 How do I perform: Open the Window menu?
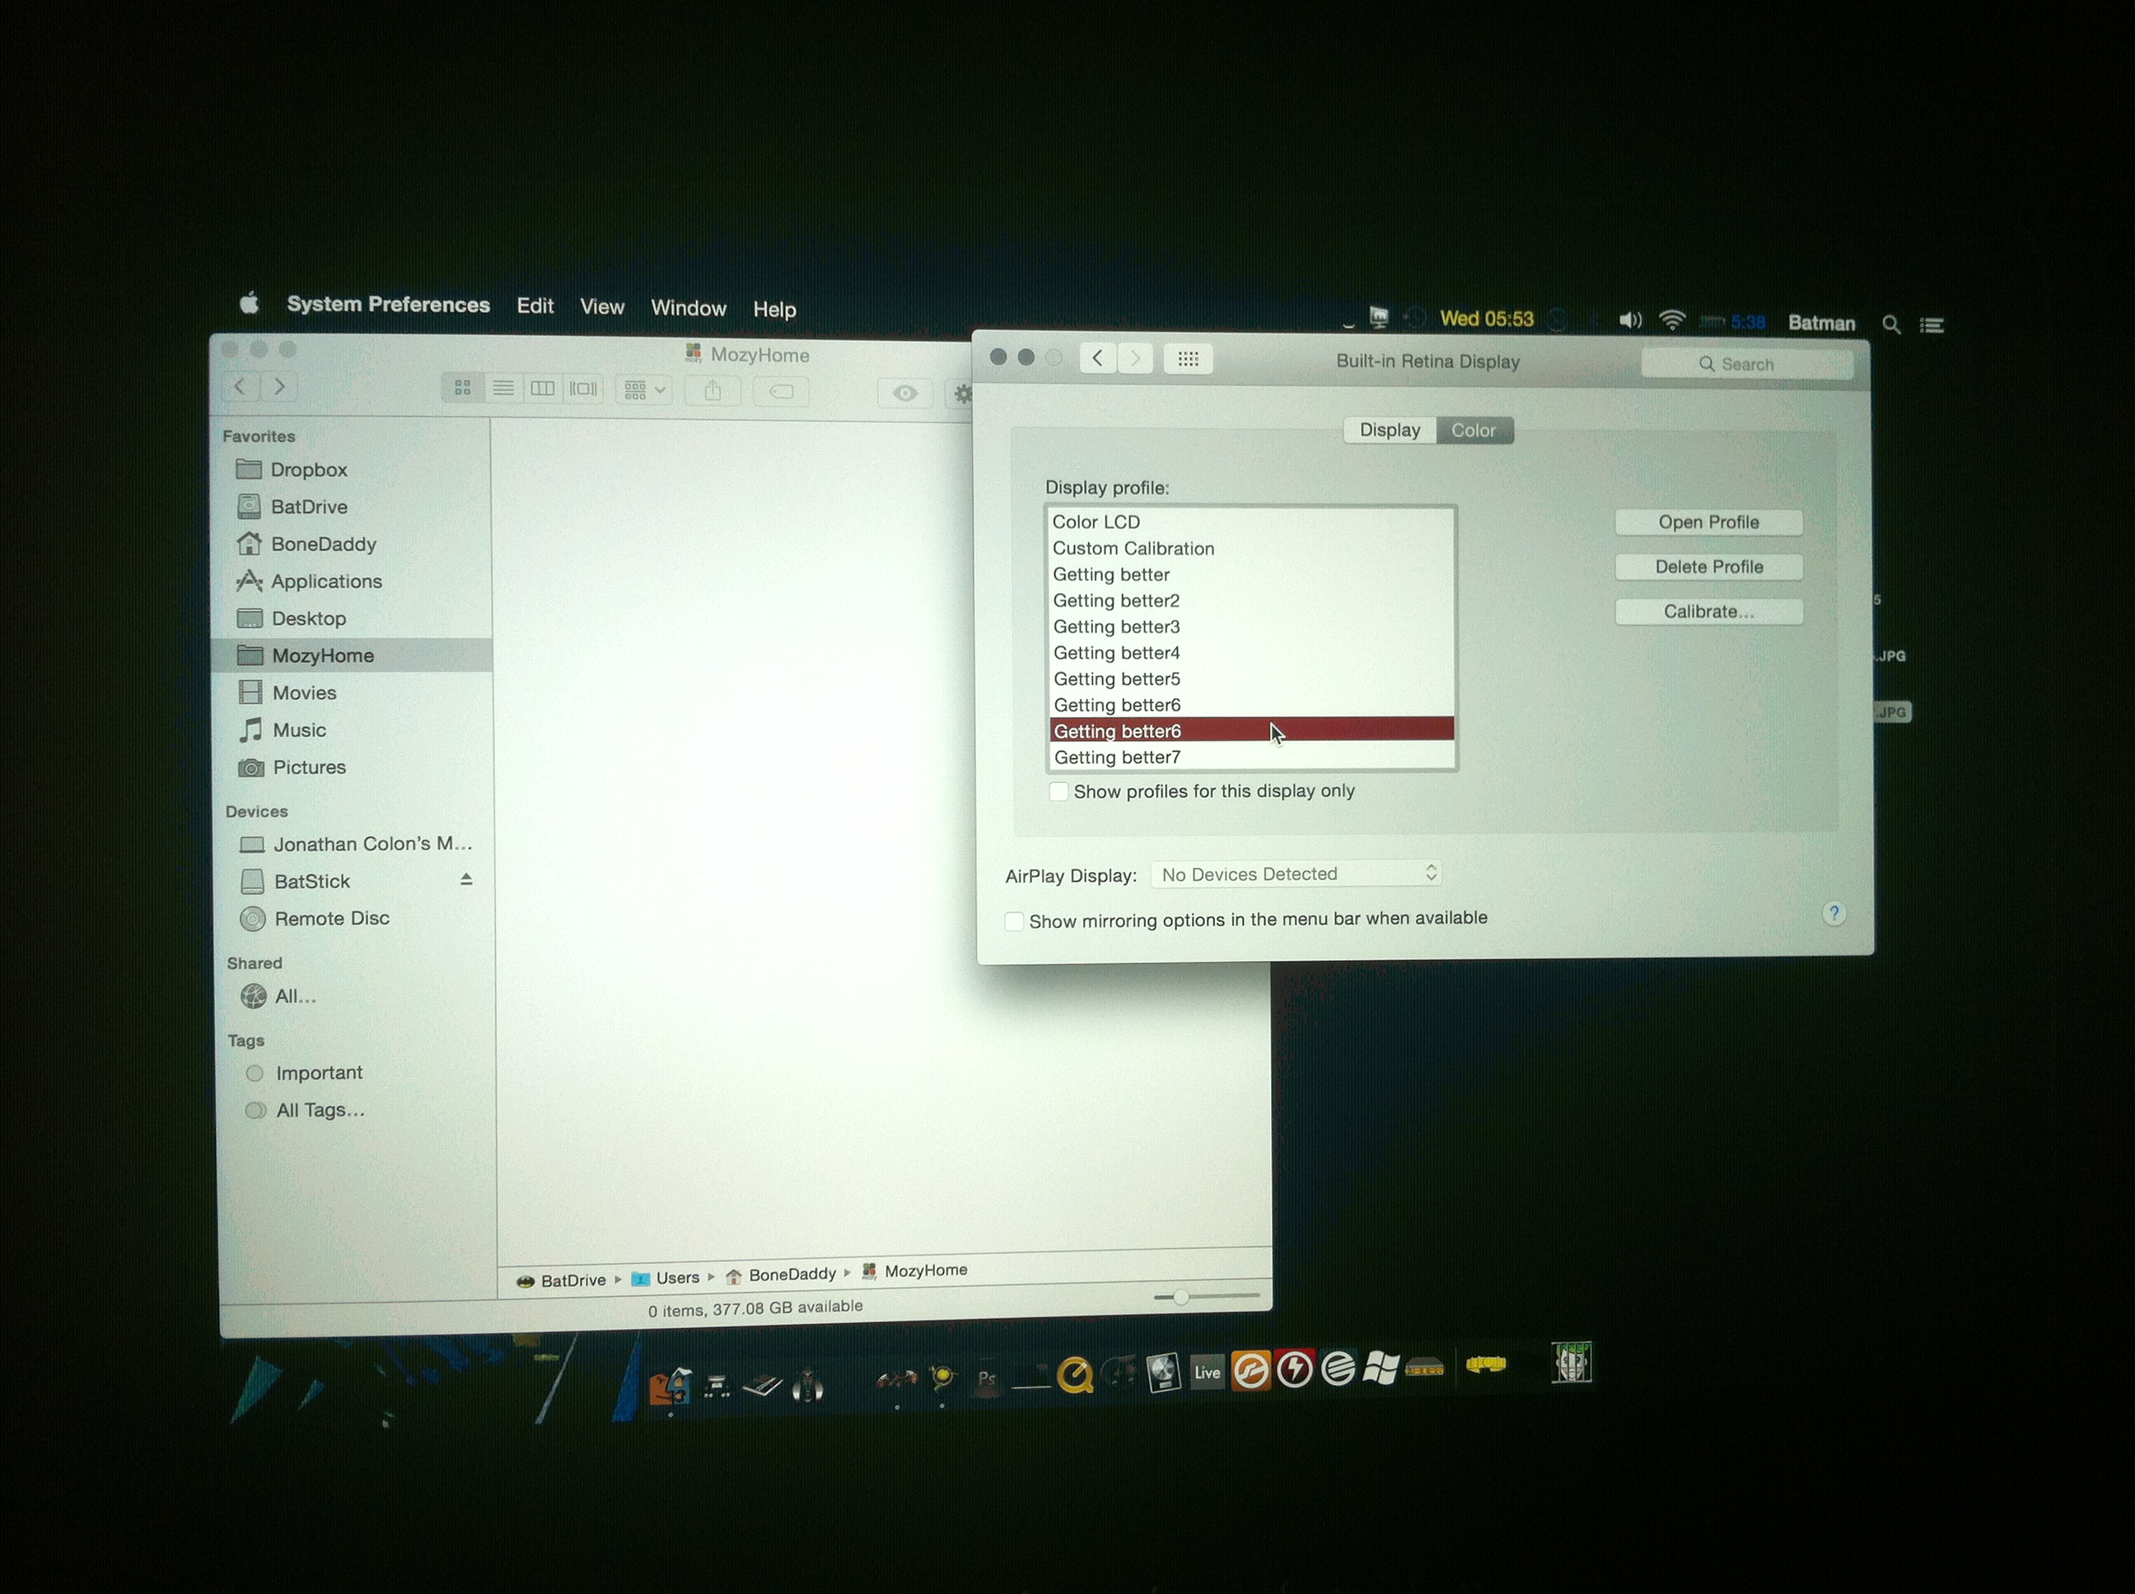[687, 308]
